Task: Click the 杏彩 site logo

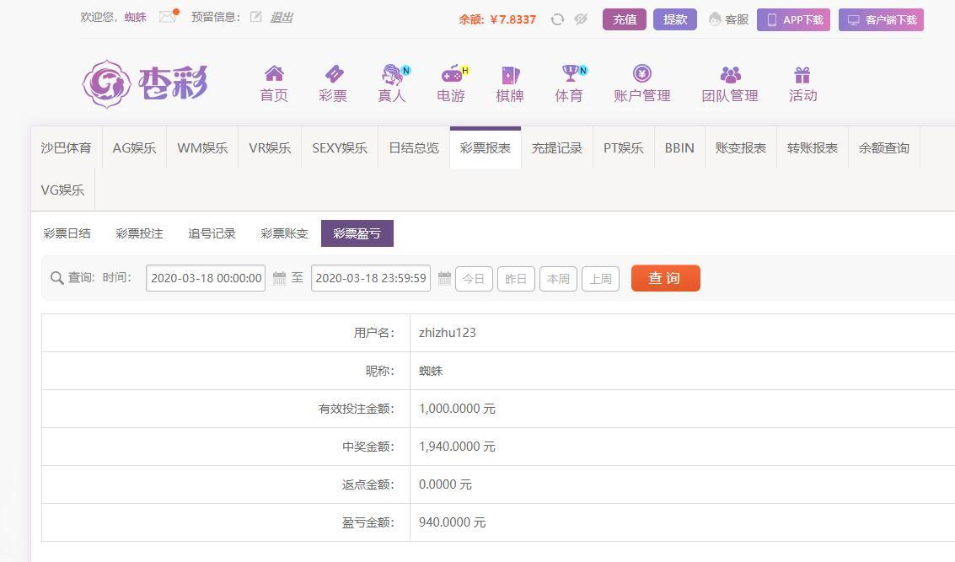Action: (x=146, y=83)
